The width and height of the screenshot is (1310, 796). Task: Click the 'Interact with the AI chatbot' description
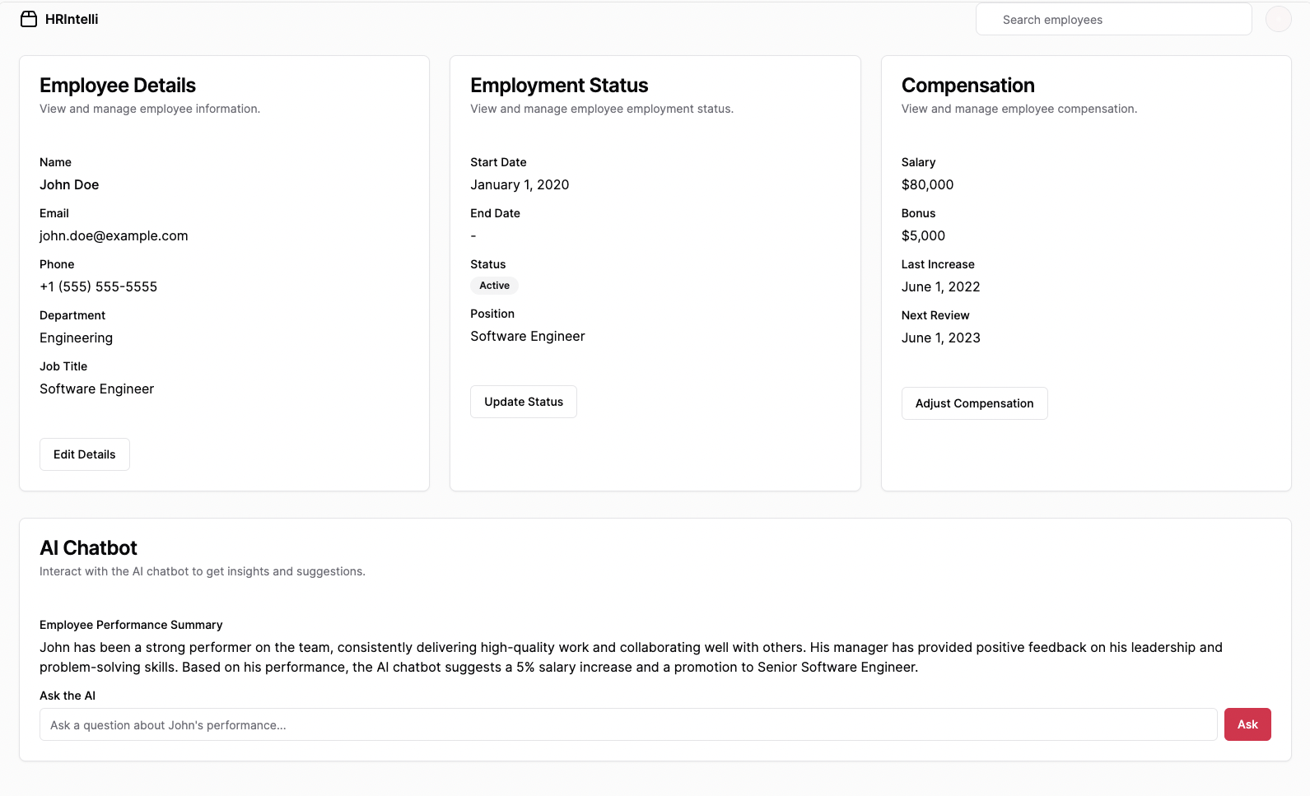point(203,571)
